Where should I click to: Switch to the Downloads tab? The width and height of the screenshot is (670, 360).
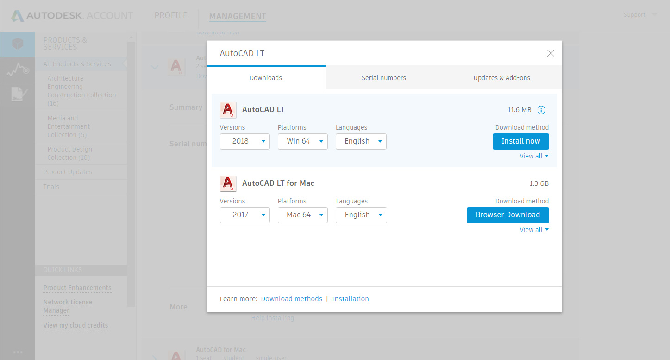[266, 78]
